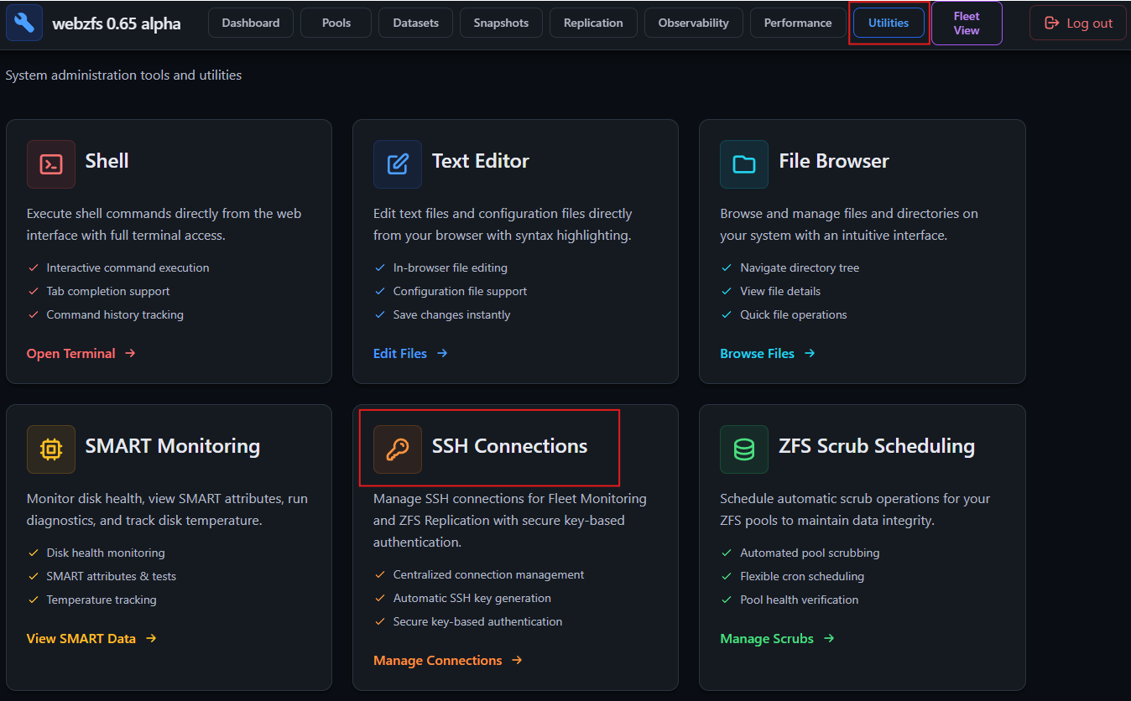The image size is (1131, 701).
Task: Click the Log out door icon
Action: point(1051,23)
